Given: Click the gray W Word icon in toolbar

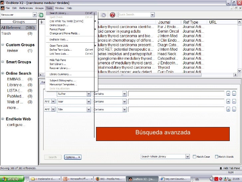Looking at the screenshot, I should [x=103, y=15].
